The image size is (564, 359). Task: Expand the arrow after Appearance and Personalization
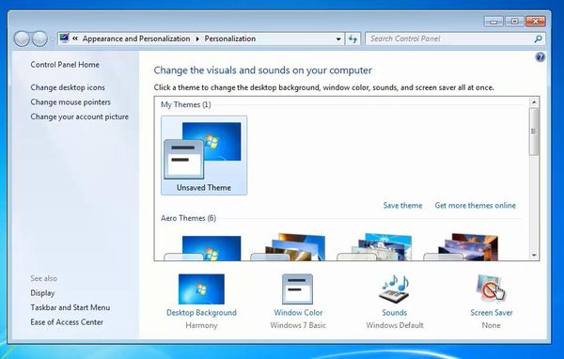[x=197, y=39]
